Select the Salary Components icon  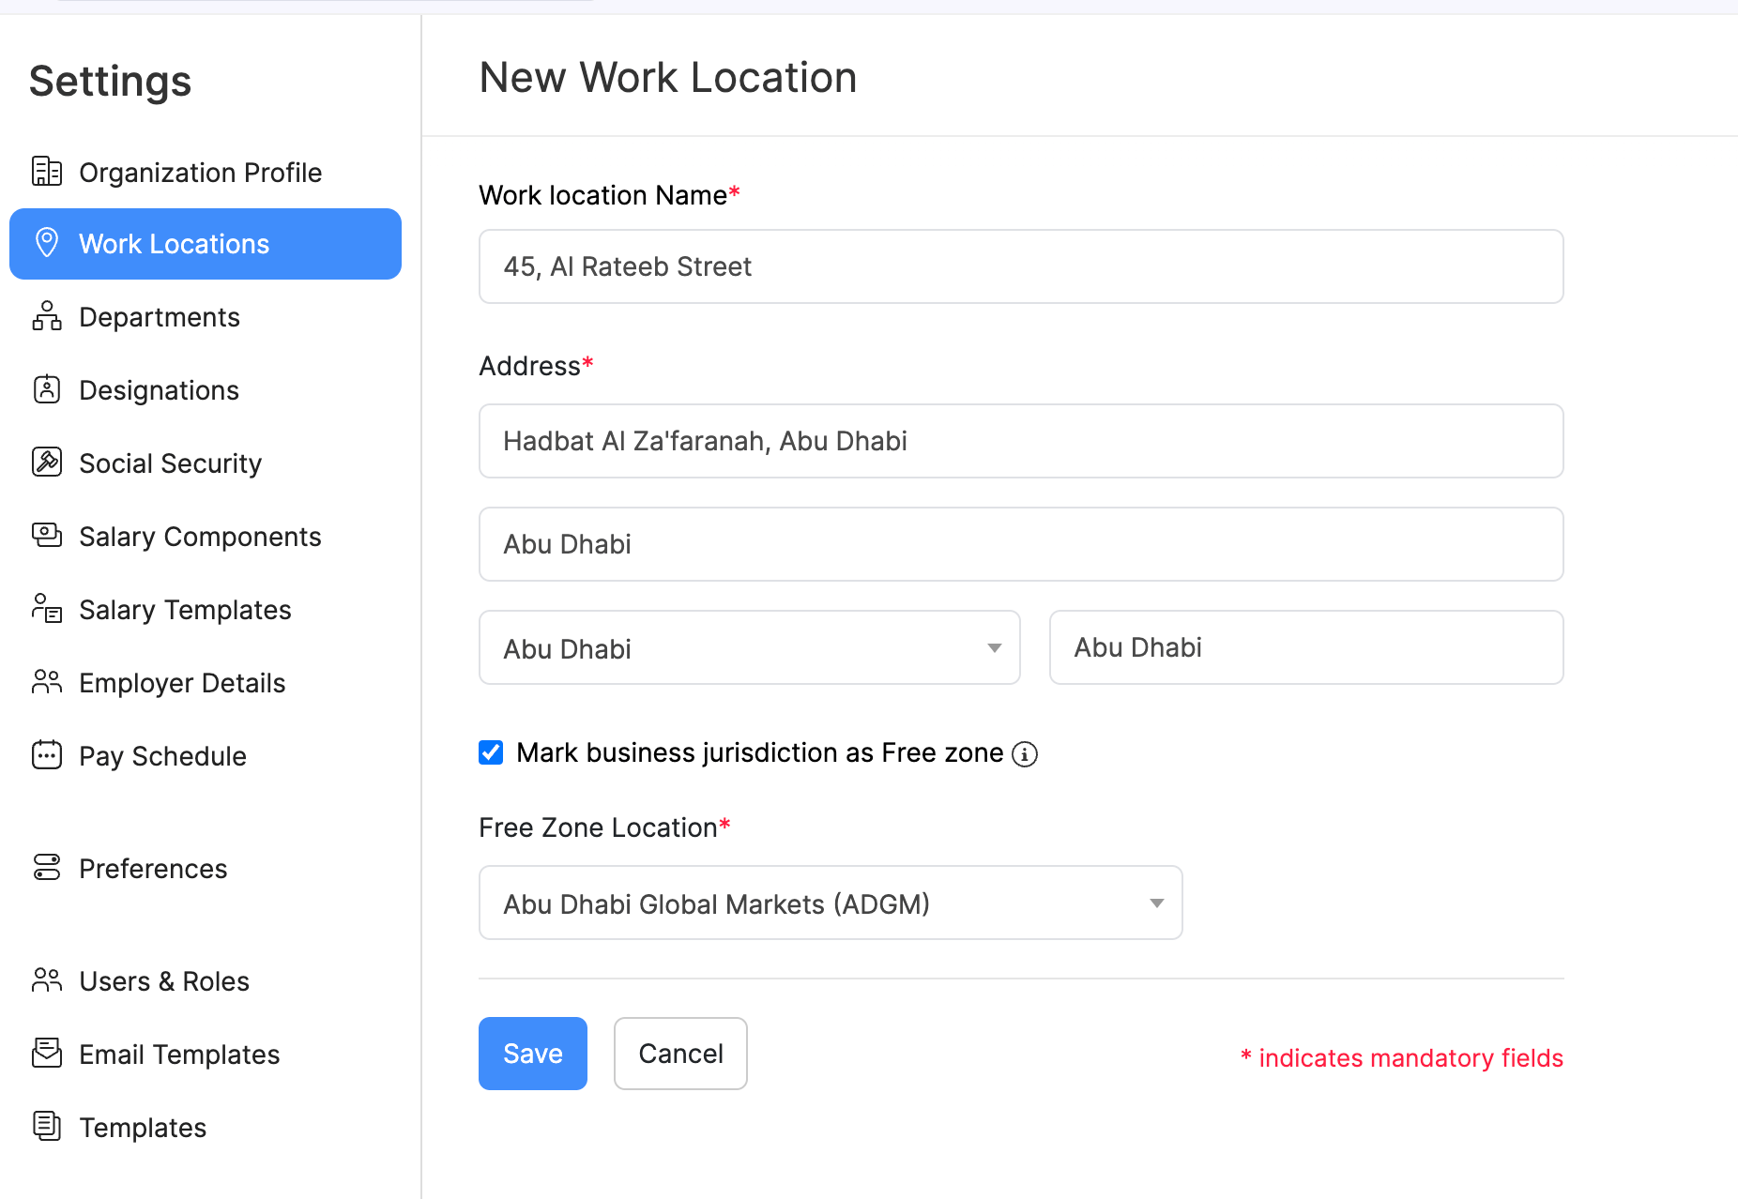pos(47,536)
